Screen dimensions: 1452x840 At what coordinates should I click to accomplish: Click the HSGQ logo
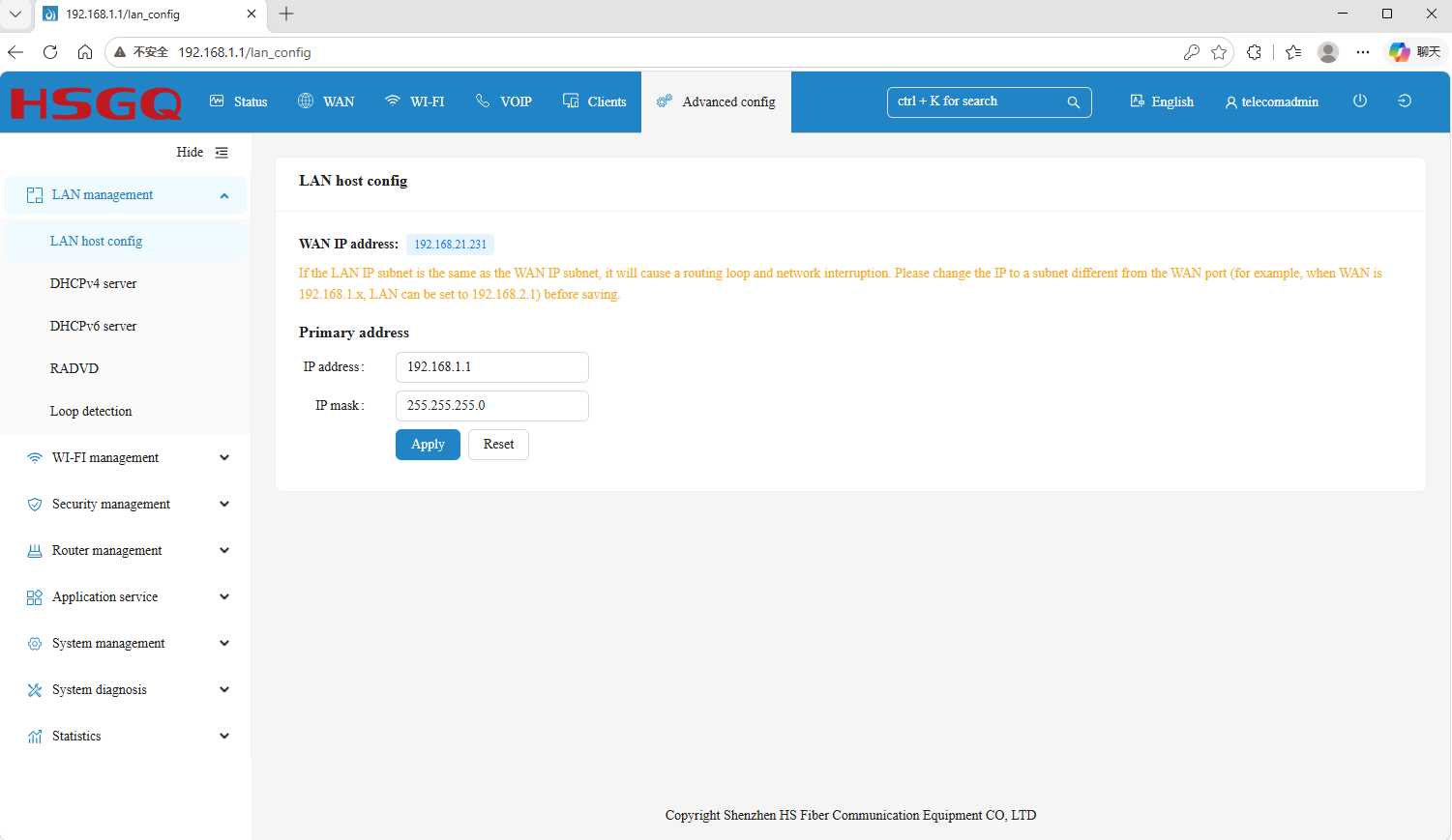[x=96, y=103]
